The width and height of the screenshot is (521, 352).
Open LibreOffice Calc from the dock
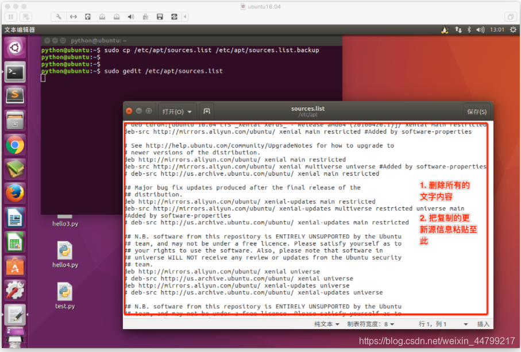tap(15, 242)
